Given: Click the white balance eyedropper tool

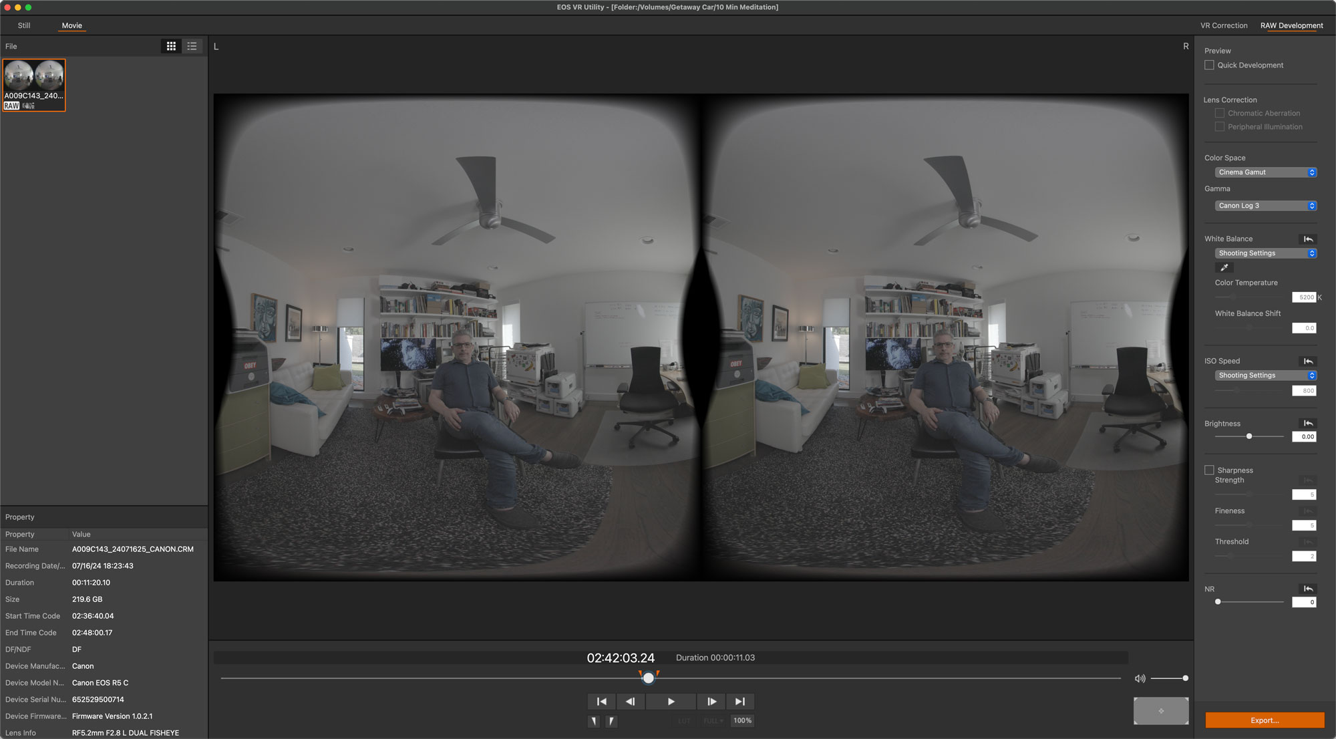Looking at the screenshot, I should click(1224, 267).
